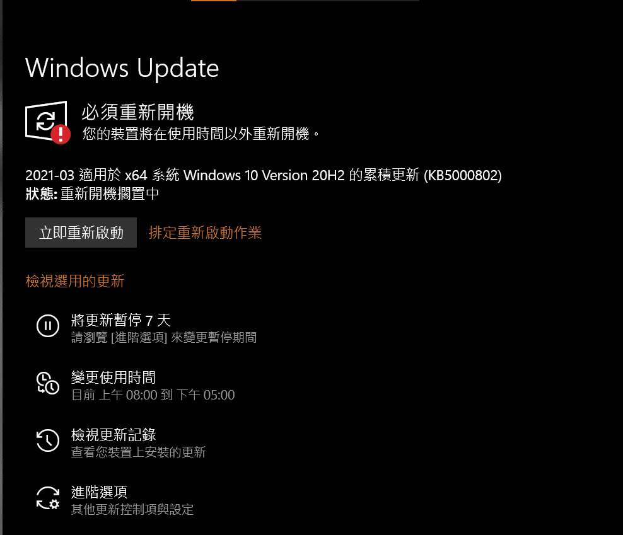Screen dimensions: 623x535
Task: Select 將更新暫停 7 天
Action: pos(121,320)
